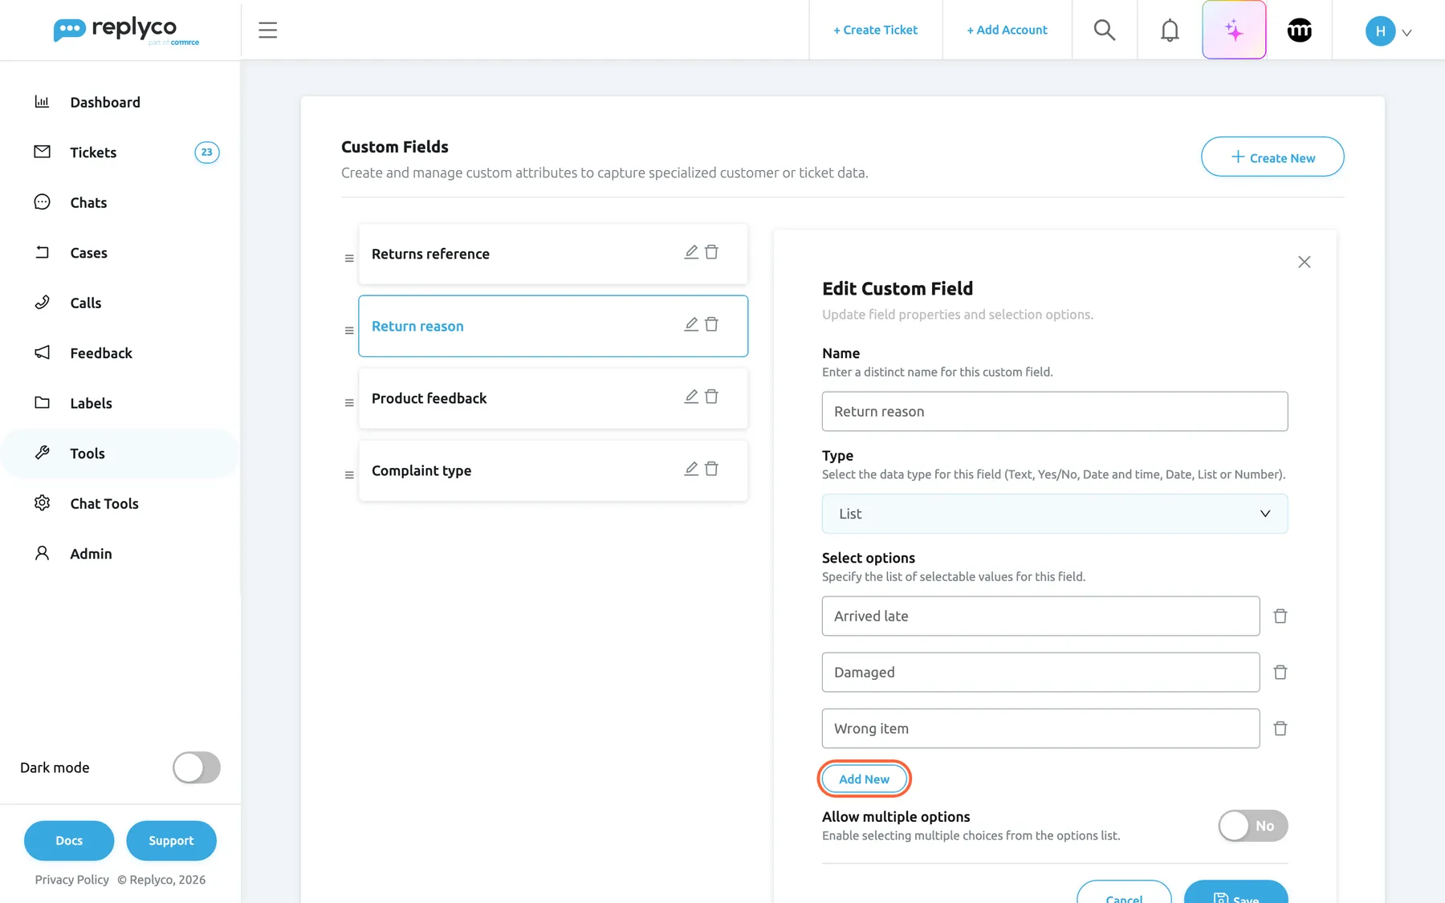1445x903 pixels.
Task: Add New select option
Action: point(865,779)
